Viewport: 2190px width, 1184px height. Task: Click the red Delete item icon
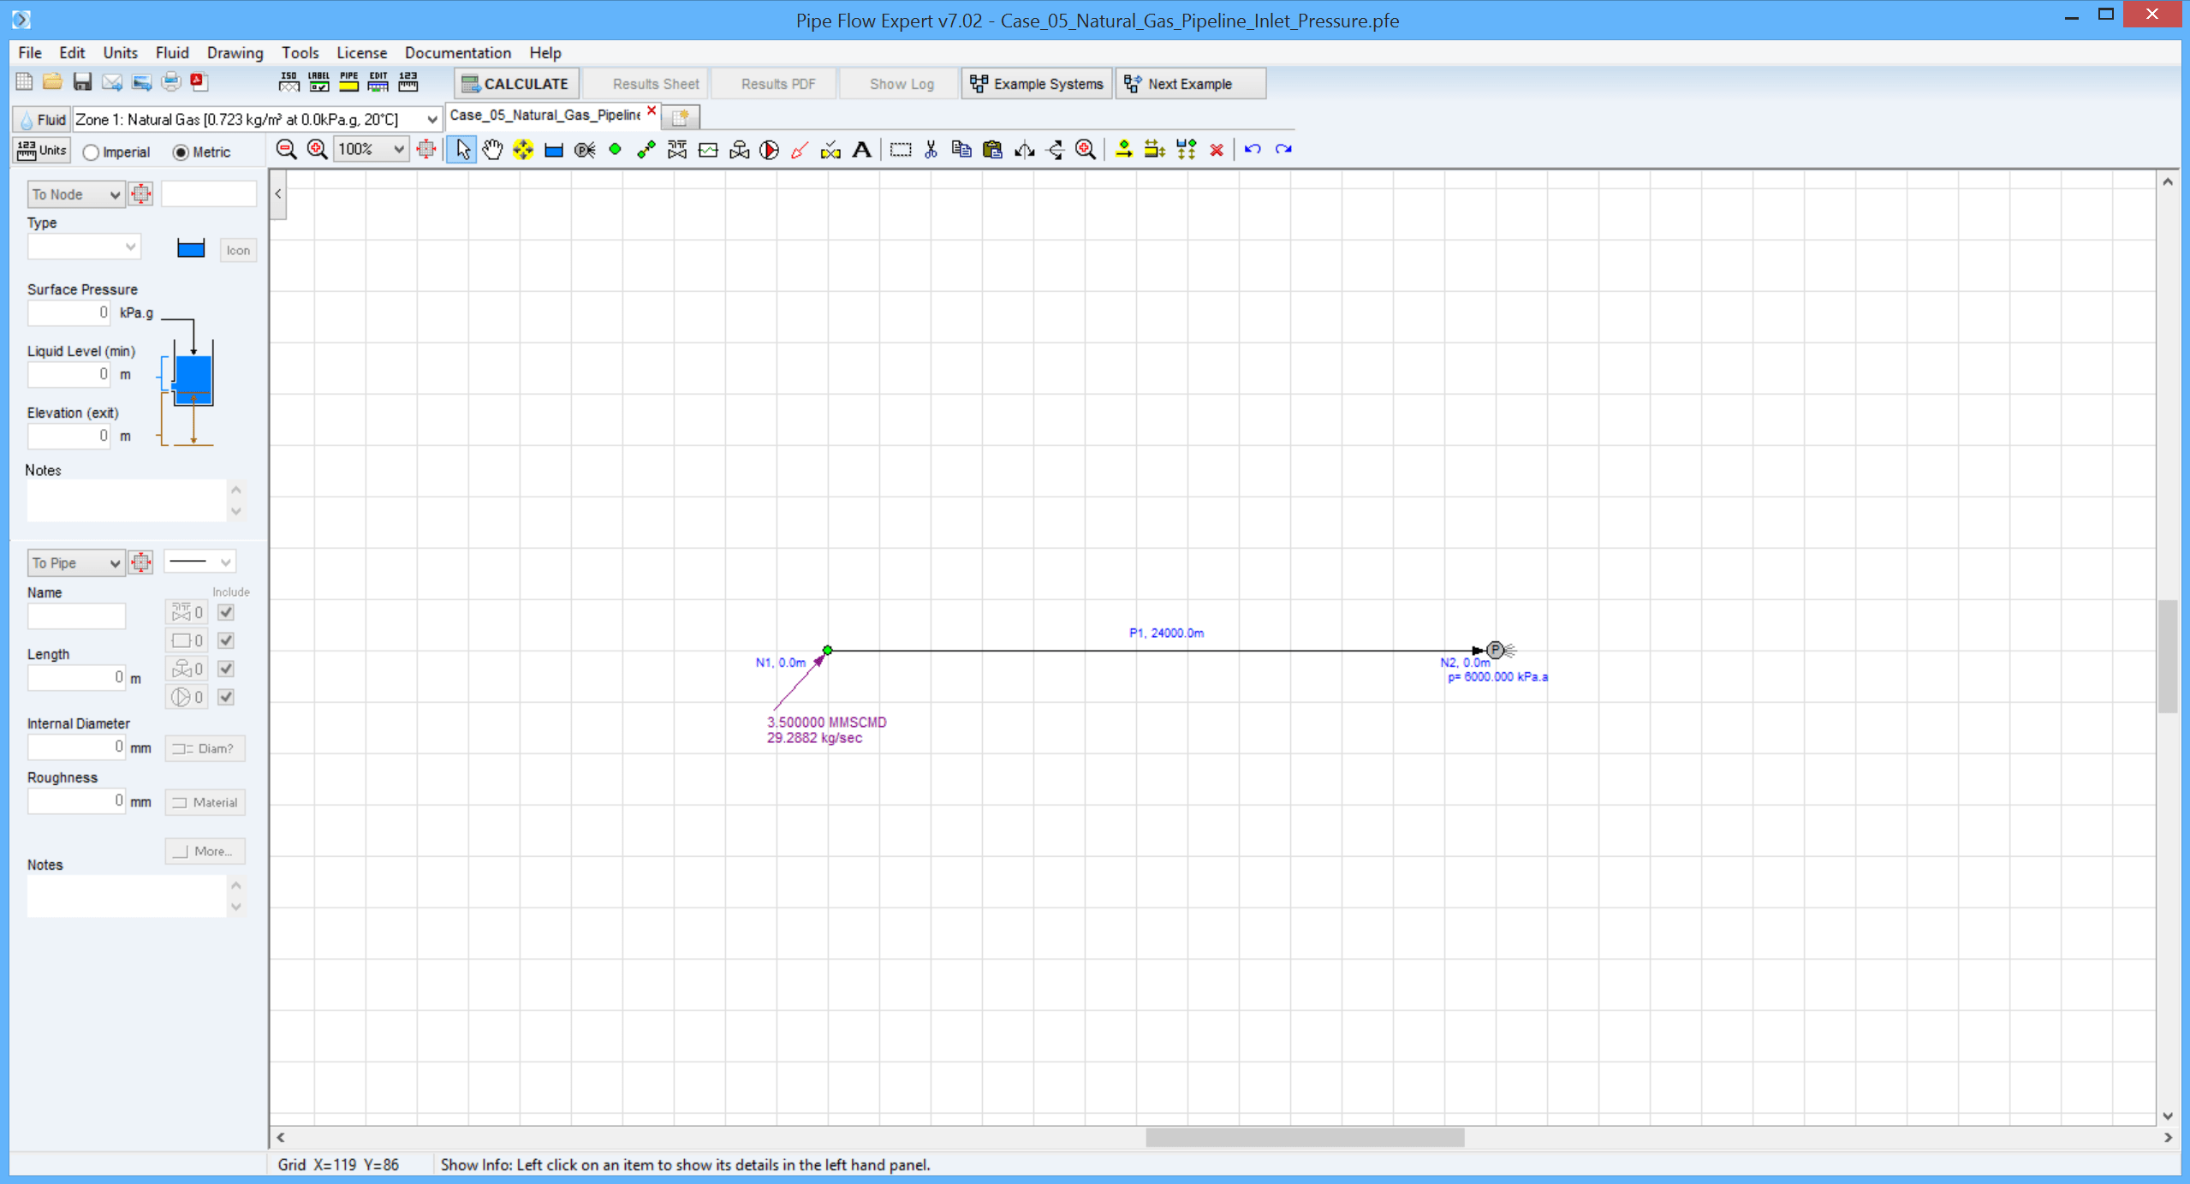pos(1217,150)
